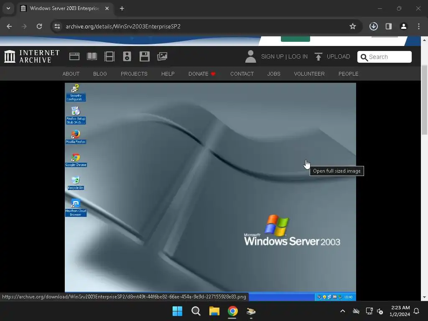
Task: Open the Video film icon
Action: coord(110,56)
